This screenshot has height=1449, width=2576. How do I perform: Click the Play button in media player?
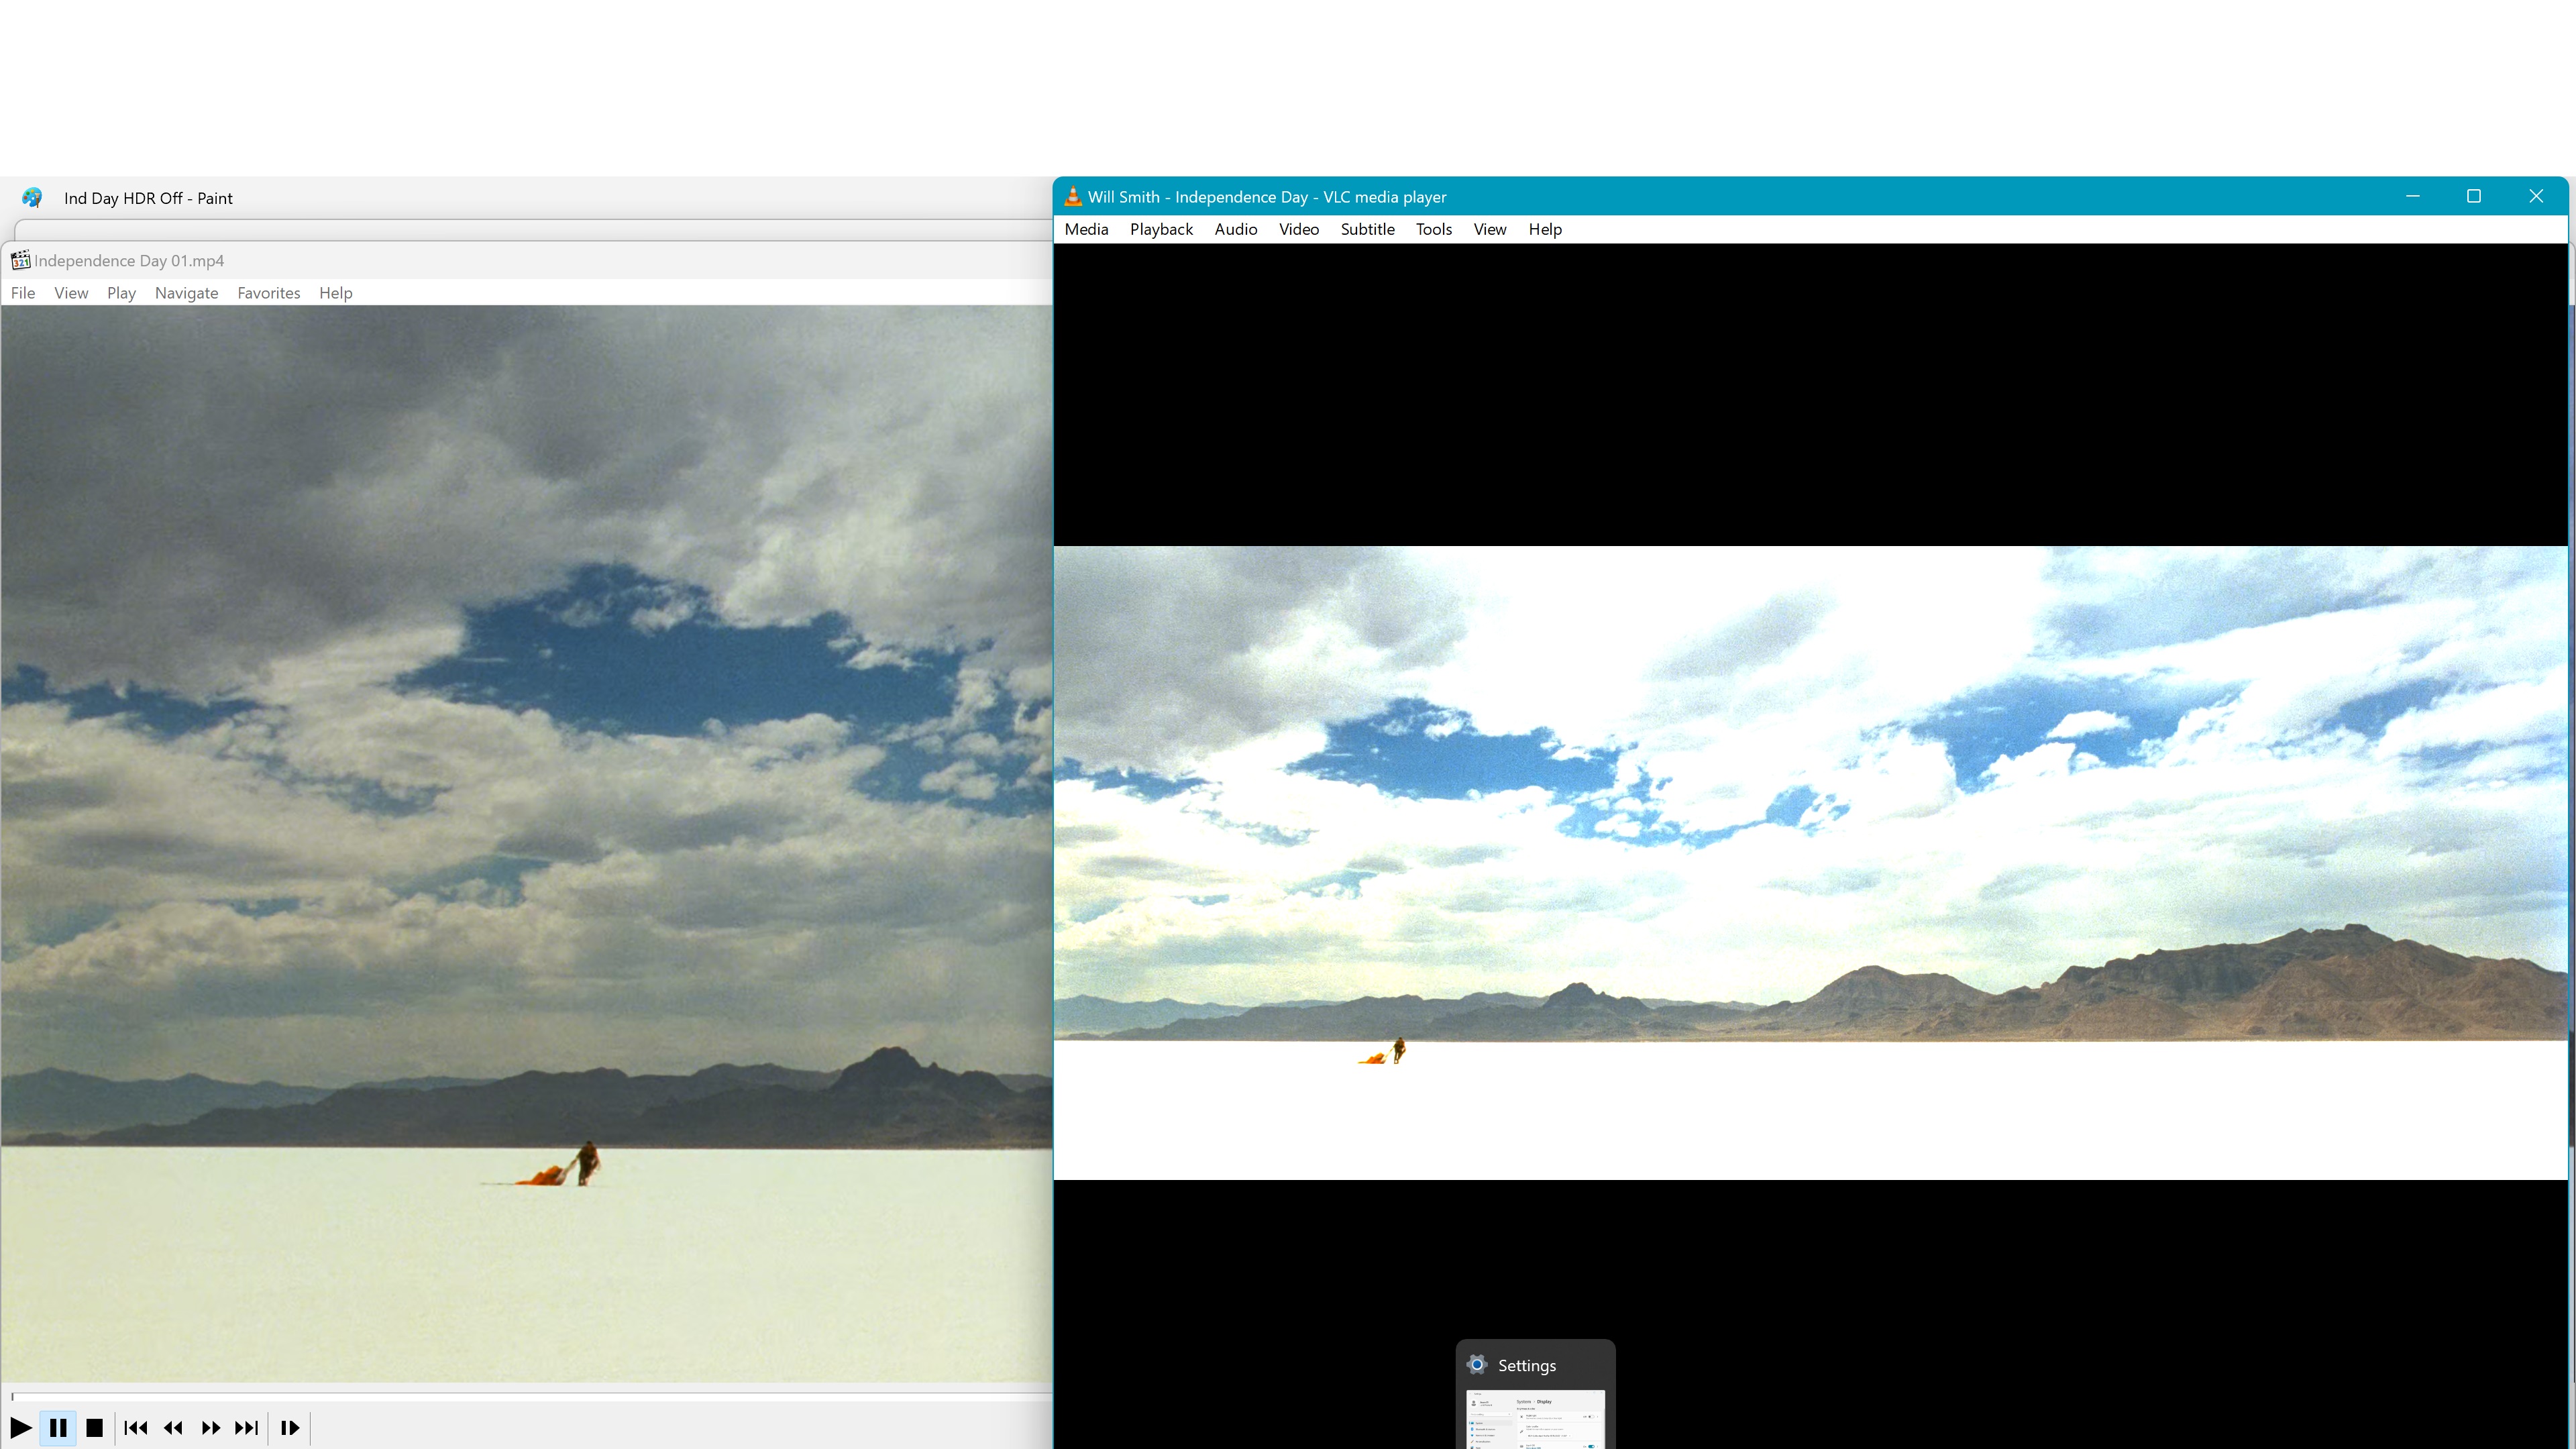pos(20,1427)
